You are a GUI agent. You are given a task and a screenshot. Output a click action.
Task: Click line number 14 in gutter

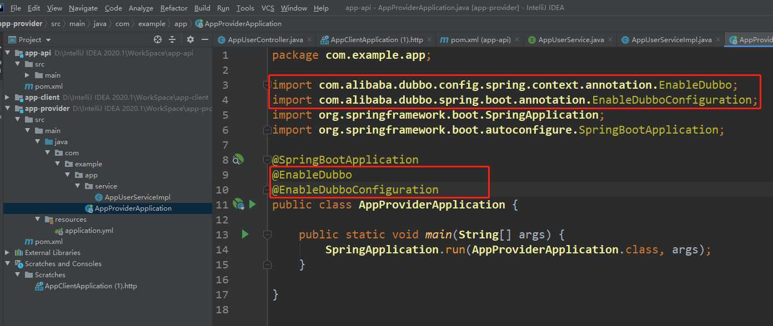(222, 249)
